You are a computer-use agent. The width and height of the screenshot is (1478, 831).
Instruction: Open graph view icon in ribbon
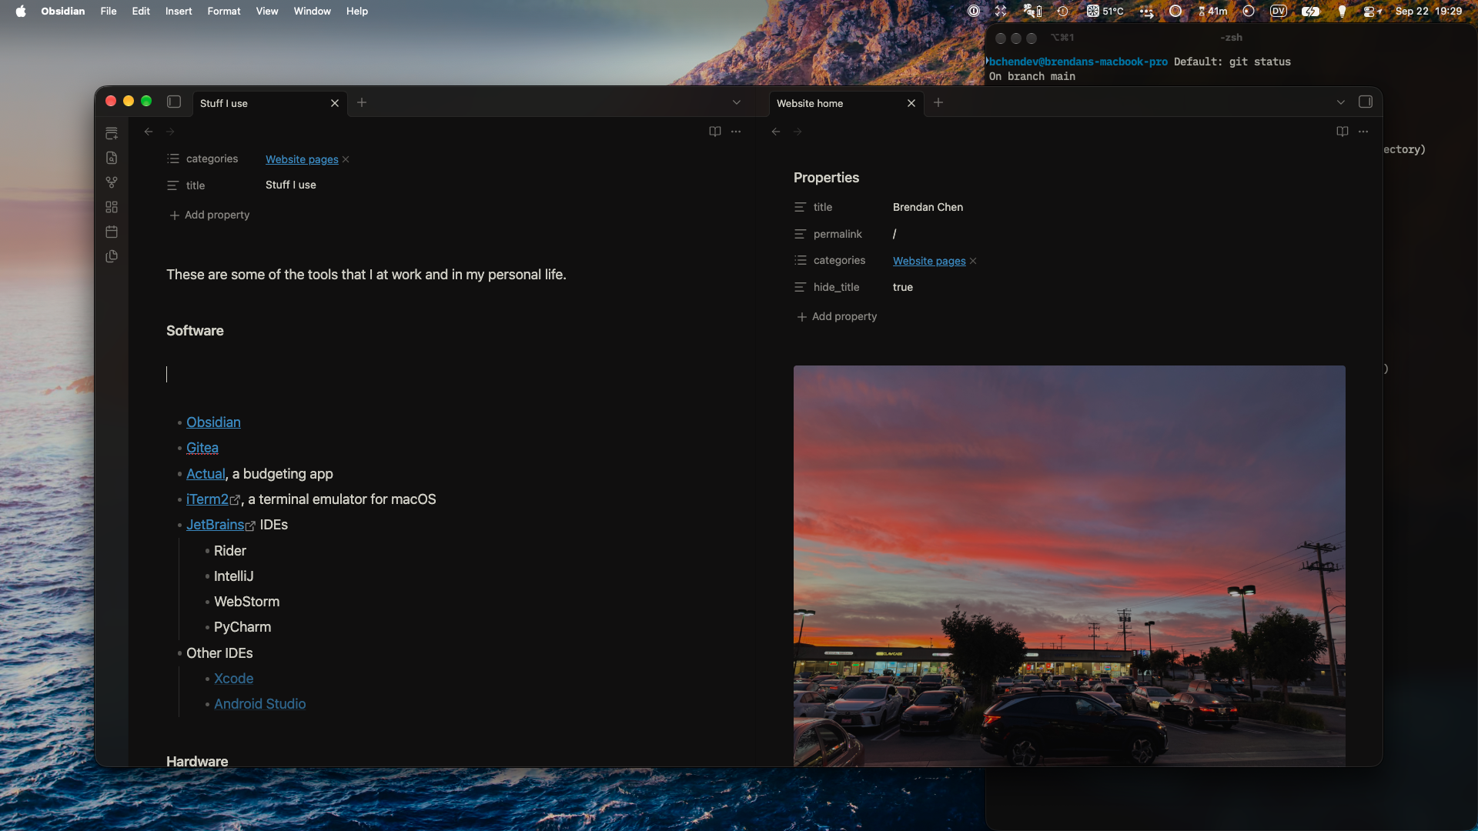[112, 182]
